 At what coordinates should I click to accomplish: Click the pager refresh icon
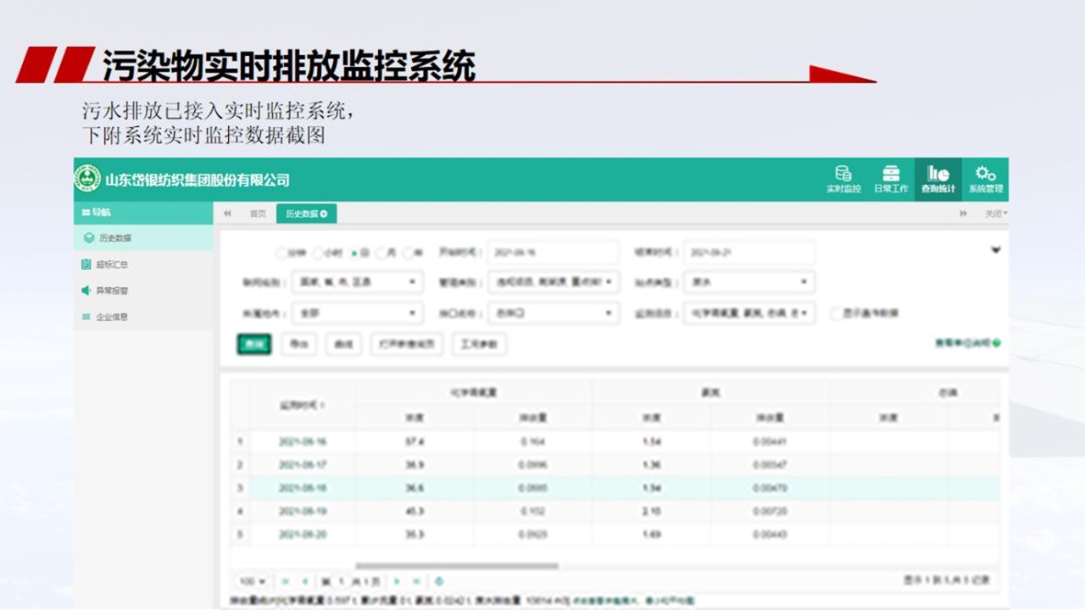(x=439, y=581)
